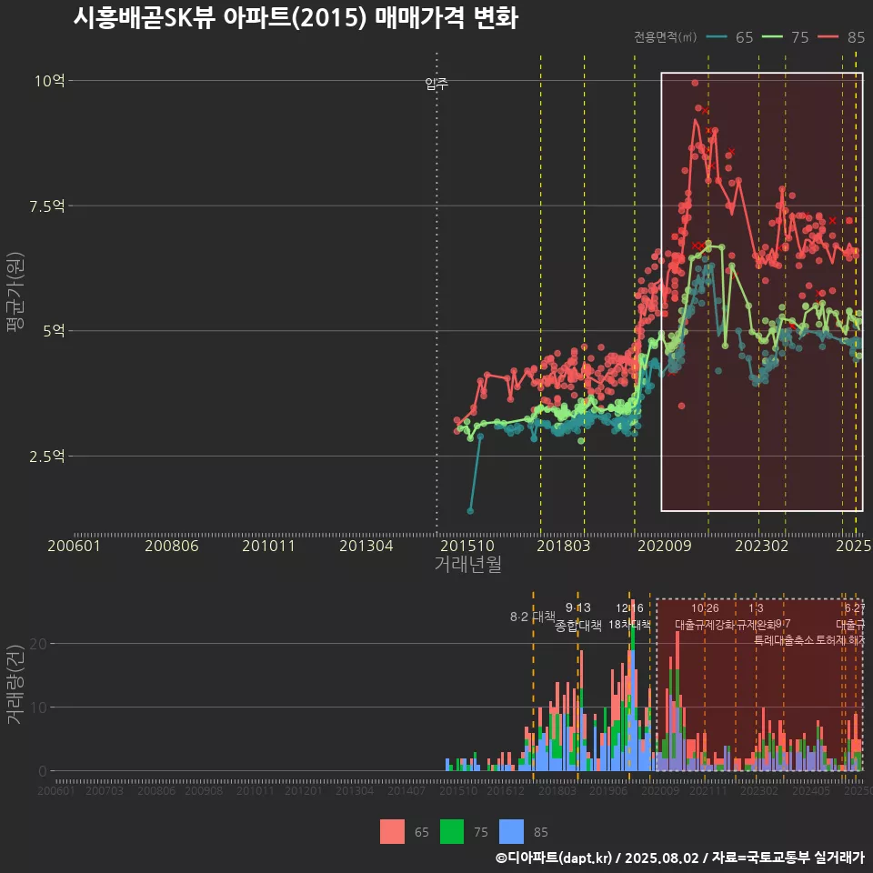
Task: Select the teal 65 line legend entry at top
Action: click(x=729, y=37)
